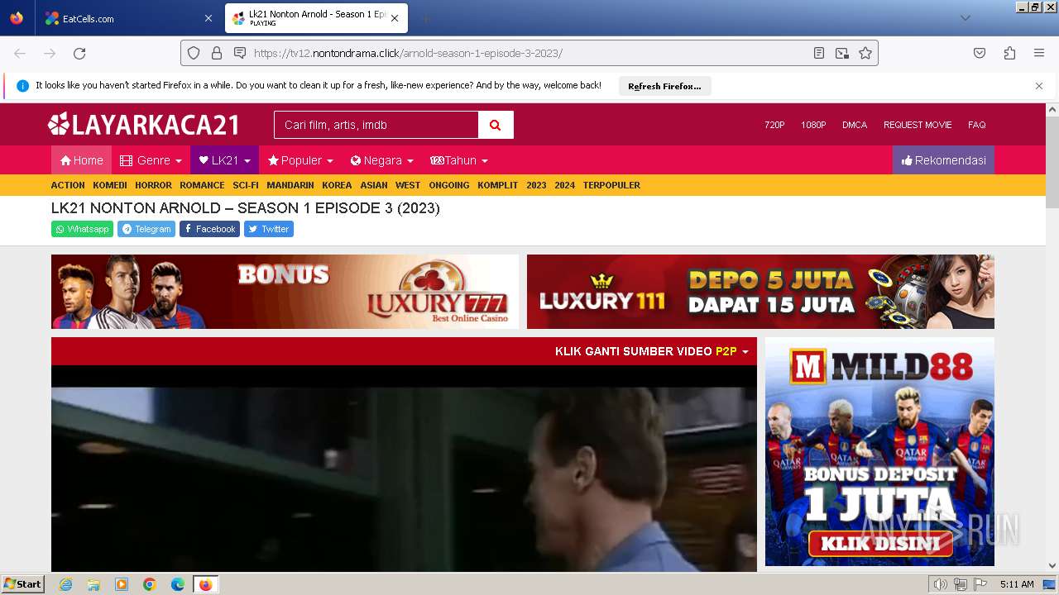The image size is (1059, 595).
Task: Select the HORROR category
Action: tap(153, 185)
